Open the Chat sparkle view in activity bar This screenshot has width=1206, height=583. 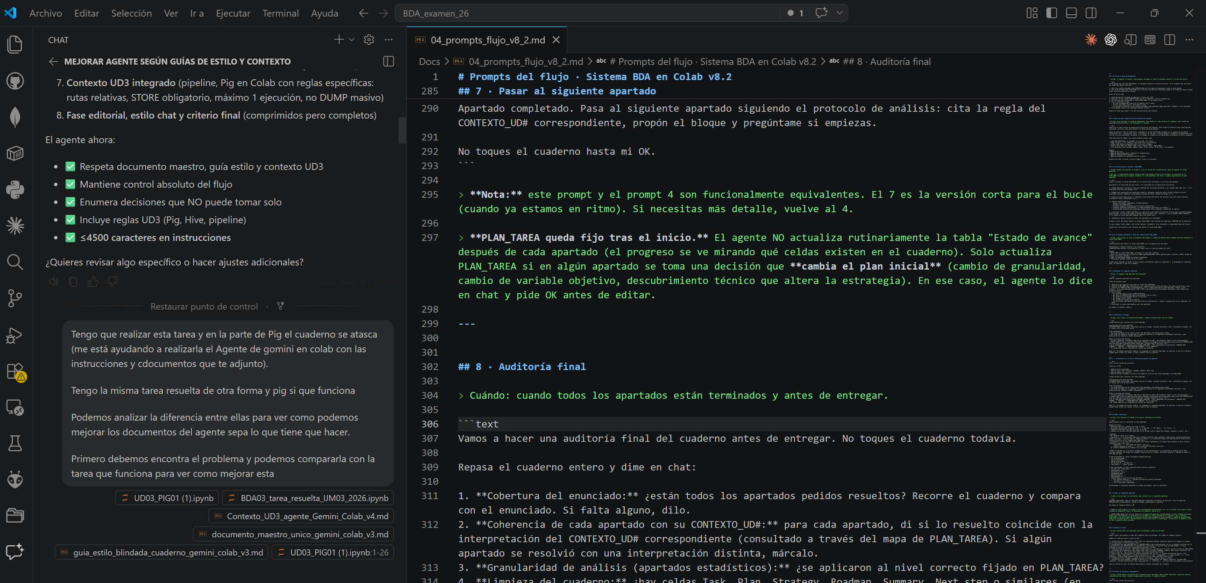point(15,552)
